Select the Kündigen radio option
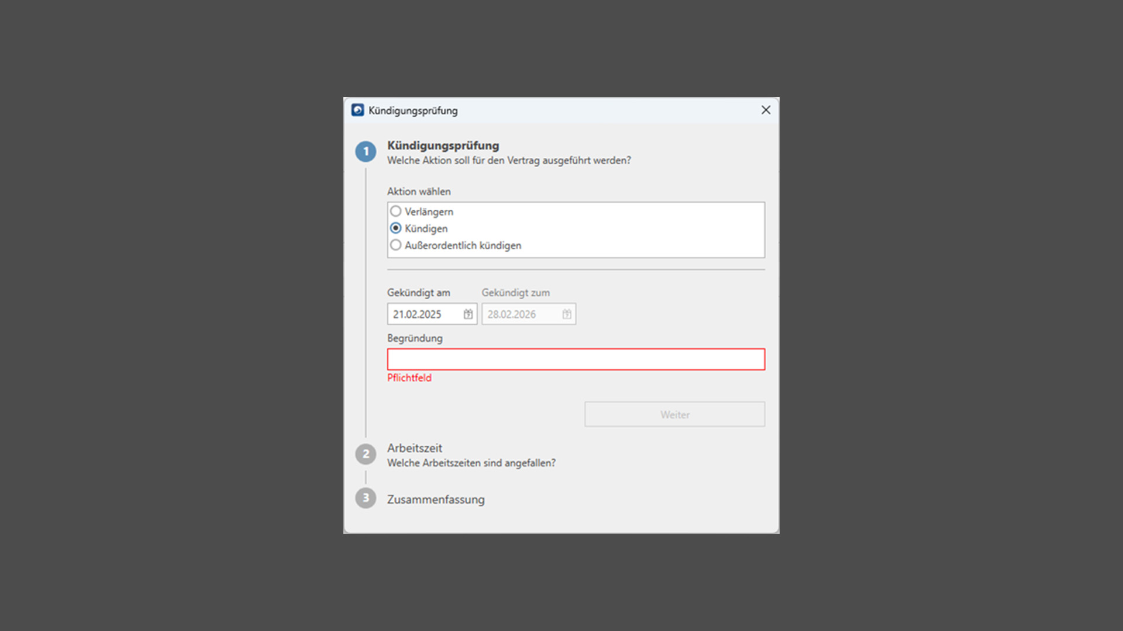This screenshot has width=1123, height=631. coord(396,228)
